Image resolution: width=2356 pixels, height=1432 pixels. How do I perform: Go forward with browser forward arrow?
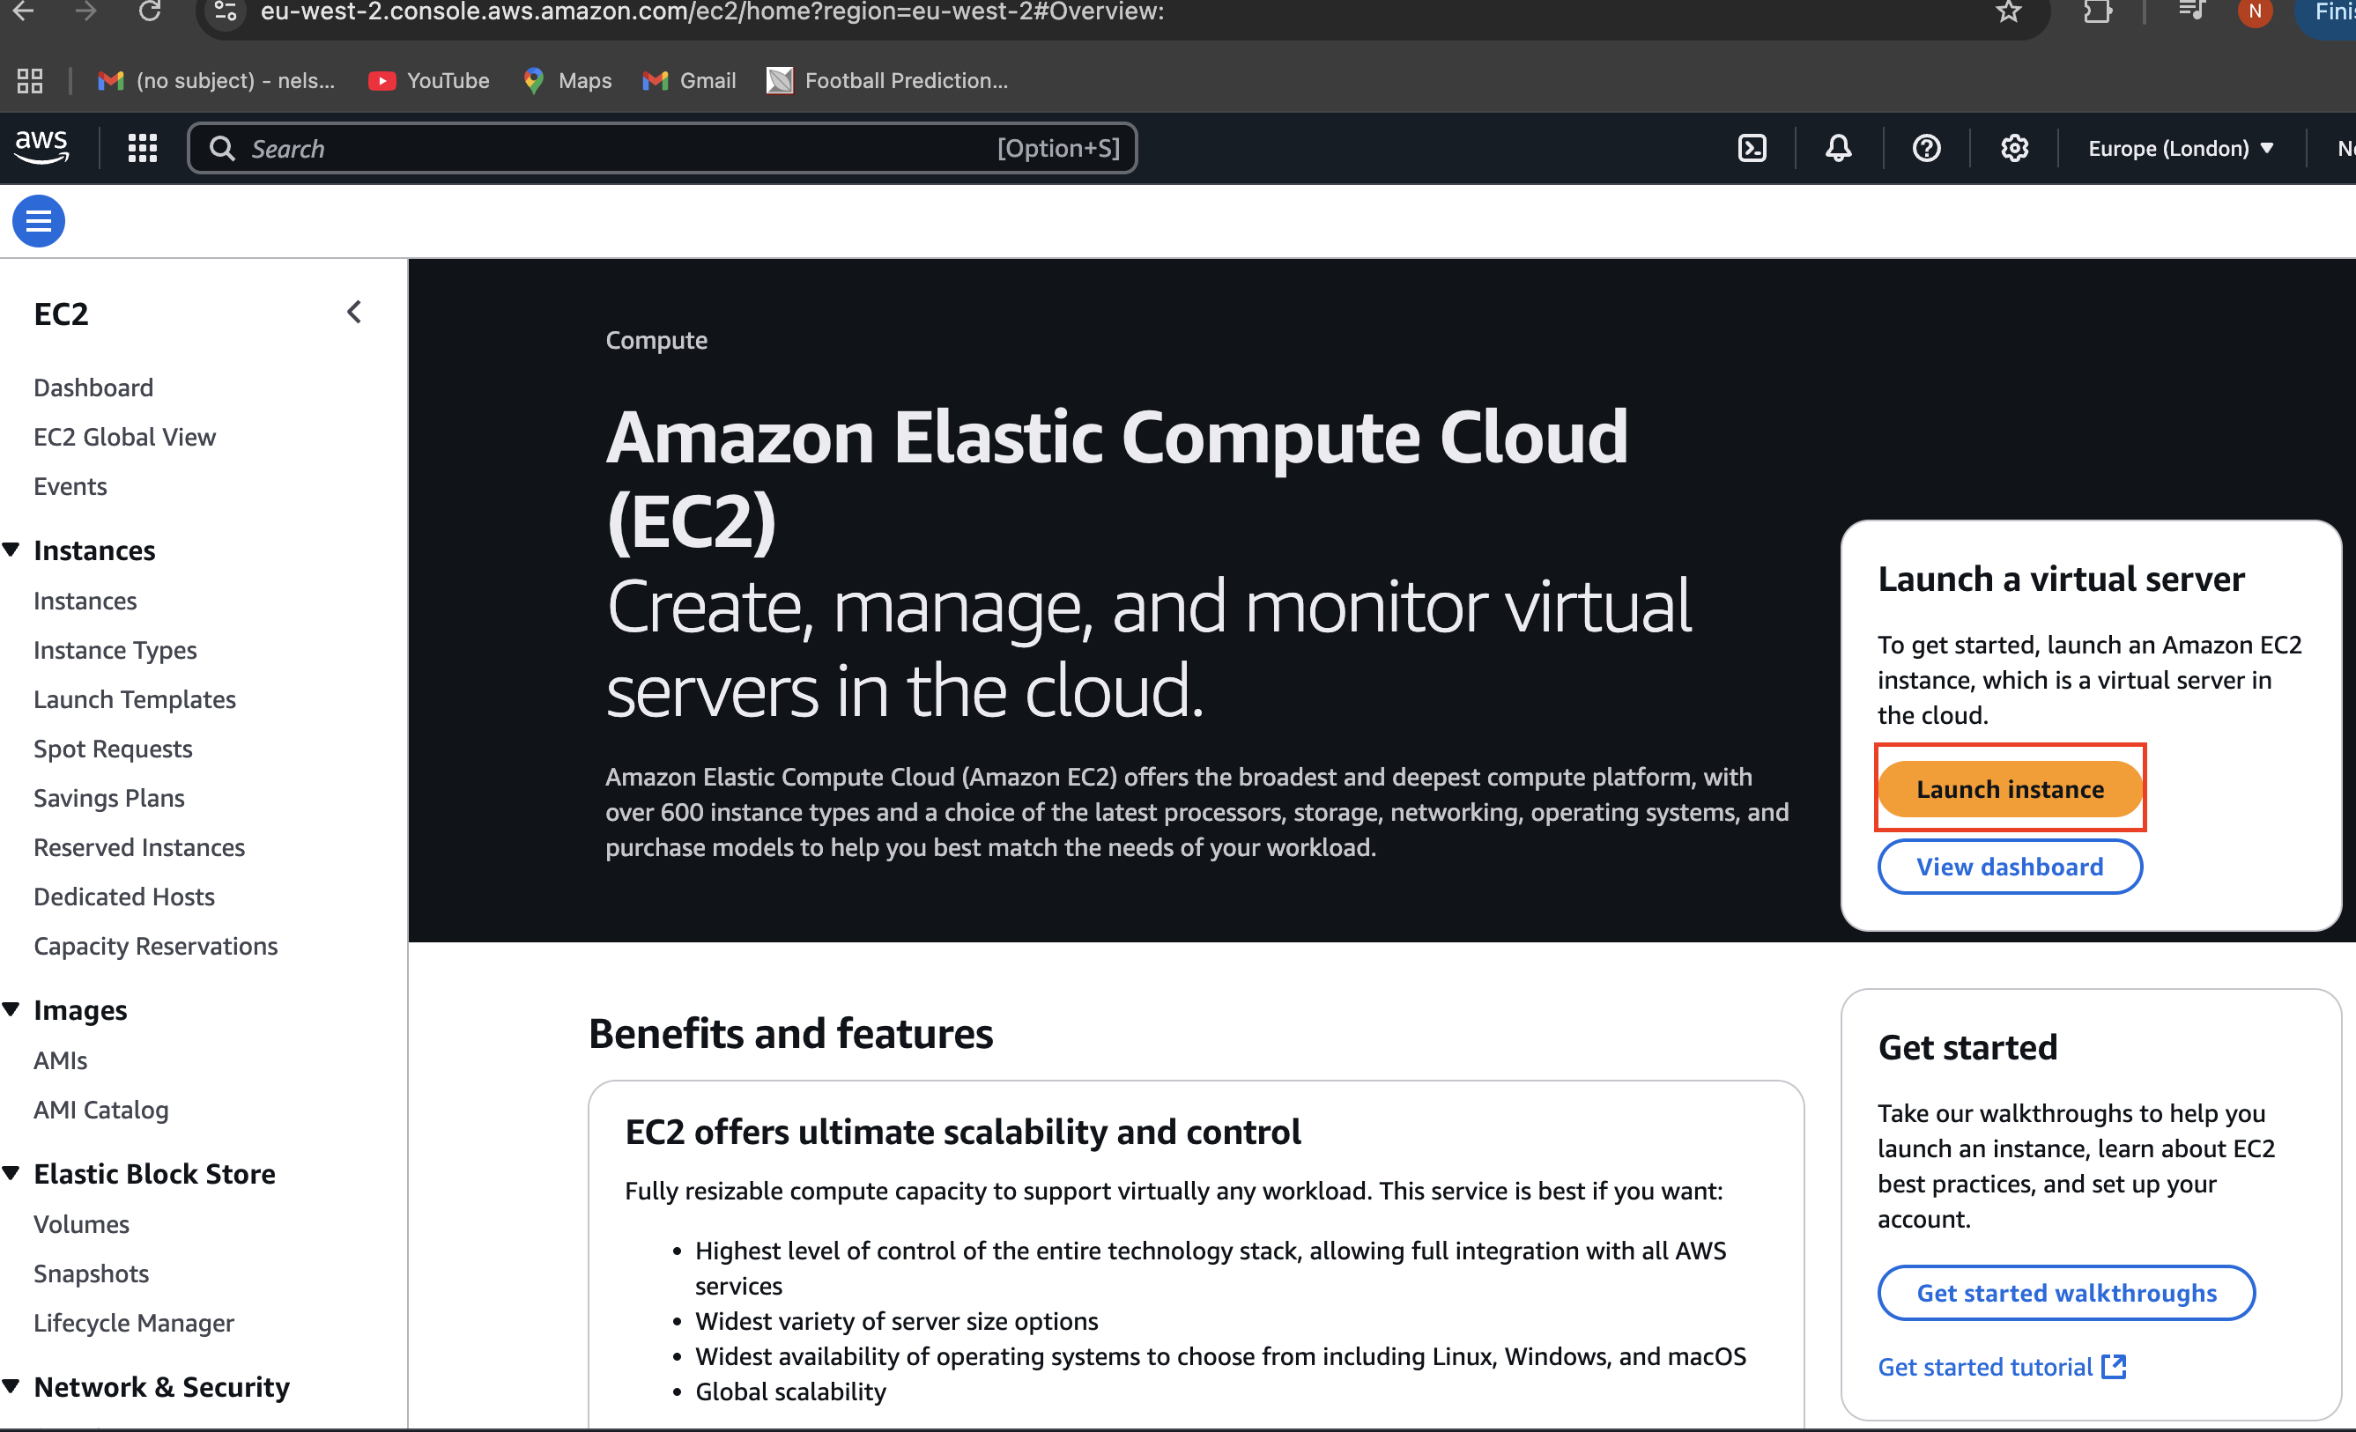coord(86,11)
